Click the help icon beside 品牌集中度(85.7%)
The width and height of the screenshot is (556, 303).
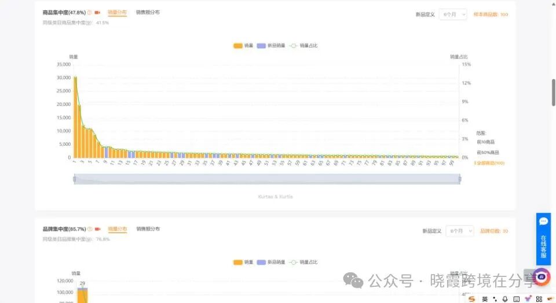click(90, 229)
